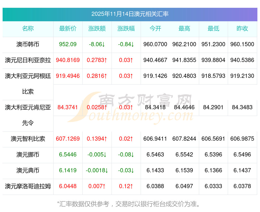Select the 名称 column header
The width and height of the screenshot is (260, 212).
tap(28, 29)
